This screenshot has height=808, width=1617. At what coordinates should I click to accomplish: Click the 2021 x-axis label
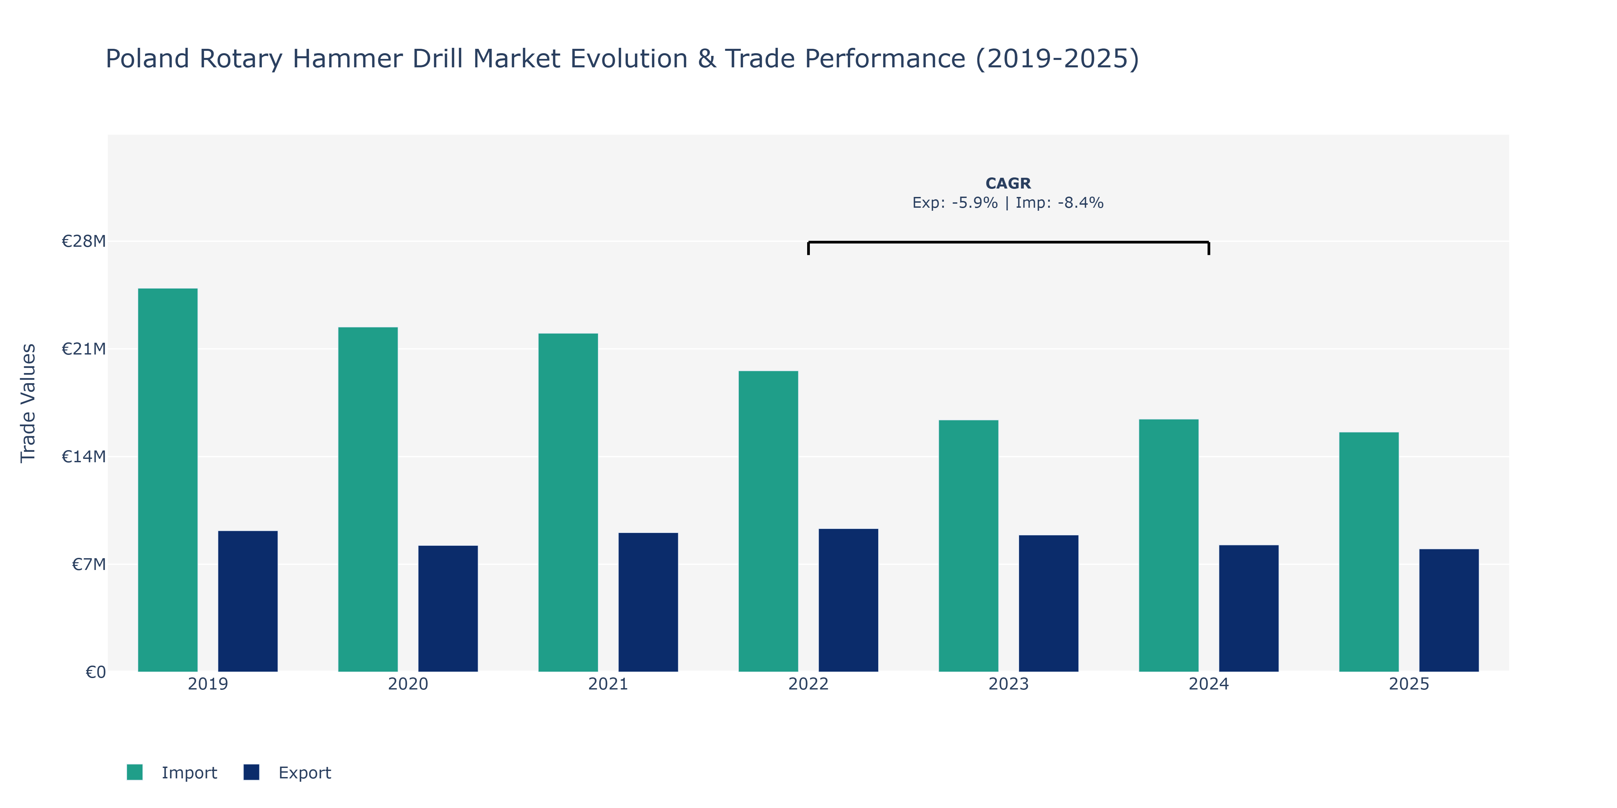(608, 684)
